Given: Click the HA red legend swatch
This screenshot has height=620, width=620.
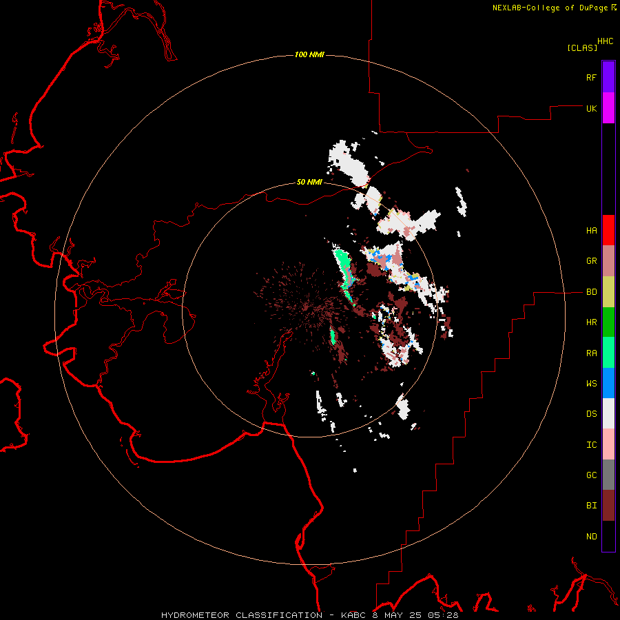Looking at the screenshot, I should click(608, 230).
